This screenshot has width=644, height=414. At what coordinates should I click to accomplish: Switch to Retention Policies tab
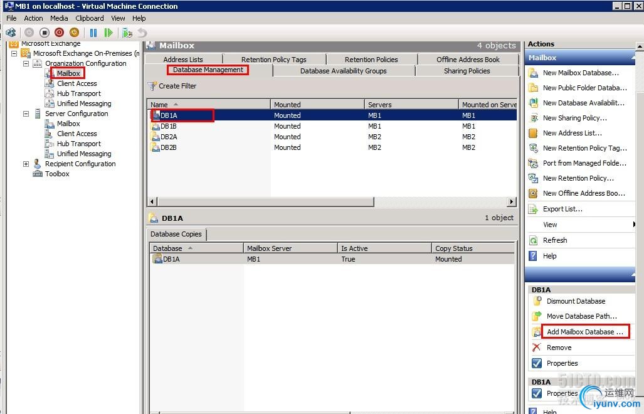click(371, 60)
